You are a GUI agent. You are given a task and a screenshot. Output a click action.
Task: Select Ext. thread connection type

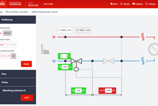pyautogui.click(x=11, y=45)
